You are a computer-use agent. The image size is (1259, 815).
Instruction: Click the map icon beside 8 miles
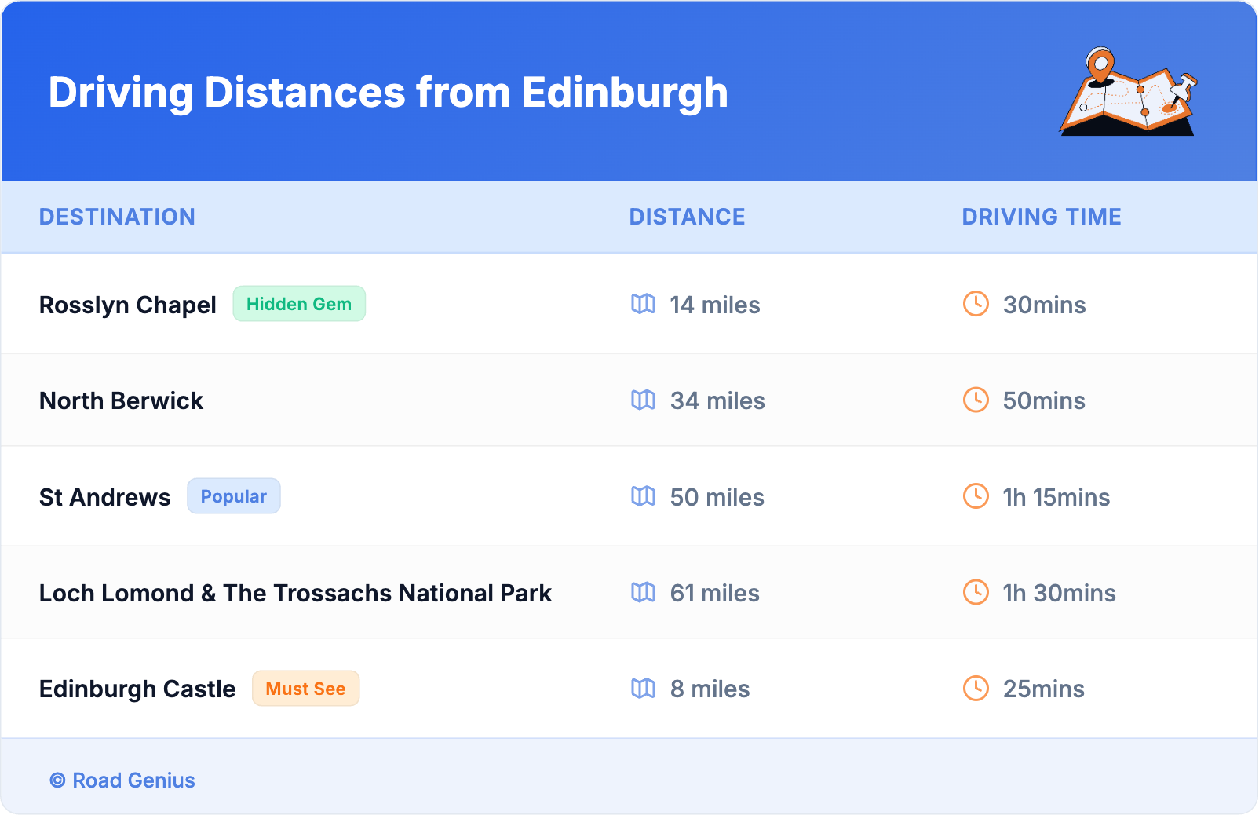click(643, 689)
